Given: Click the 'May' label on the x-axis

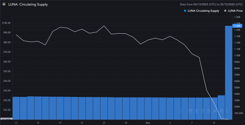Looking at the screenshot, I should click(148, 123).
